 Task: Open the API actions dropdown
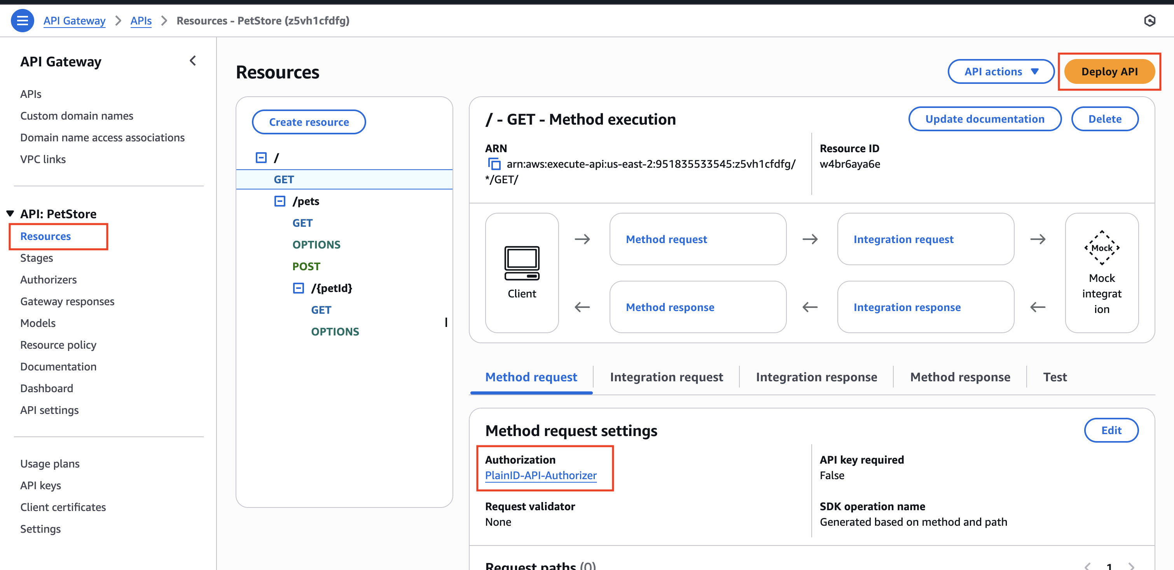1001,71
